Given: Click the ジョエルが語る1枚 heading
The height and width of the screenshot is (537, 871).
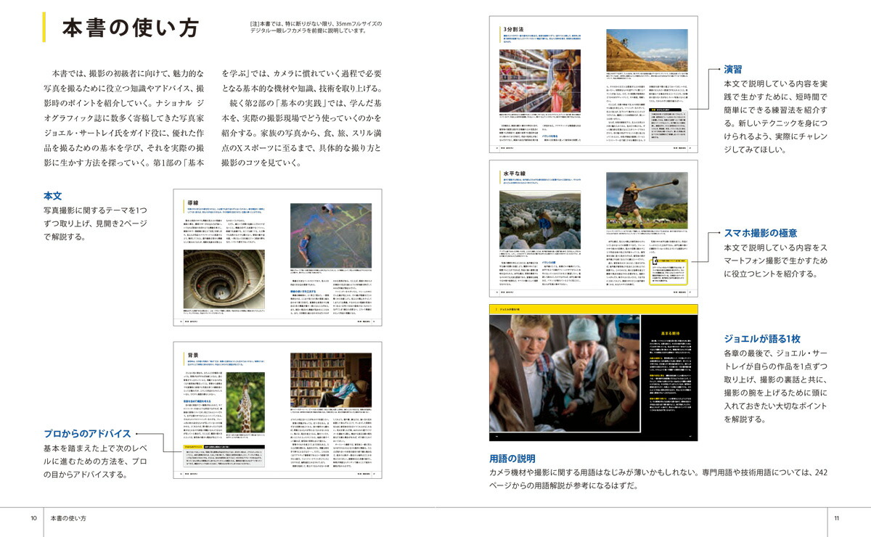Looking at the screenshot, I should (x=761, y=339).
